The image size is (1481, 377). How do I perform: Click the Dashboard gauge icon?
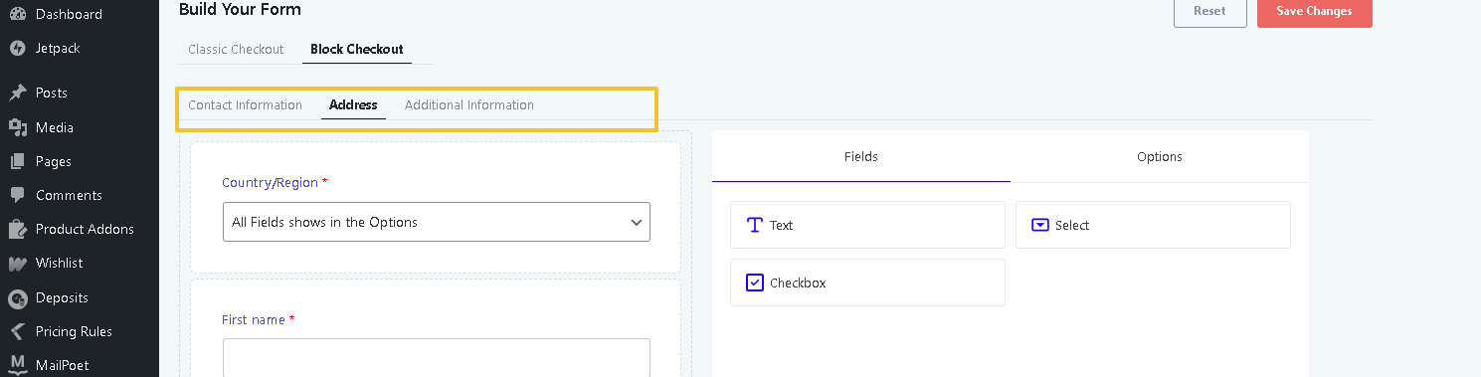click(x=17, y=14)
